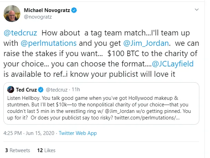This screenshot has width=210, height=158.
Task: View the 12 Likes list
Action: click(x=46, y=150)
